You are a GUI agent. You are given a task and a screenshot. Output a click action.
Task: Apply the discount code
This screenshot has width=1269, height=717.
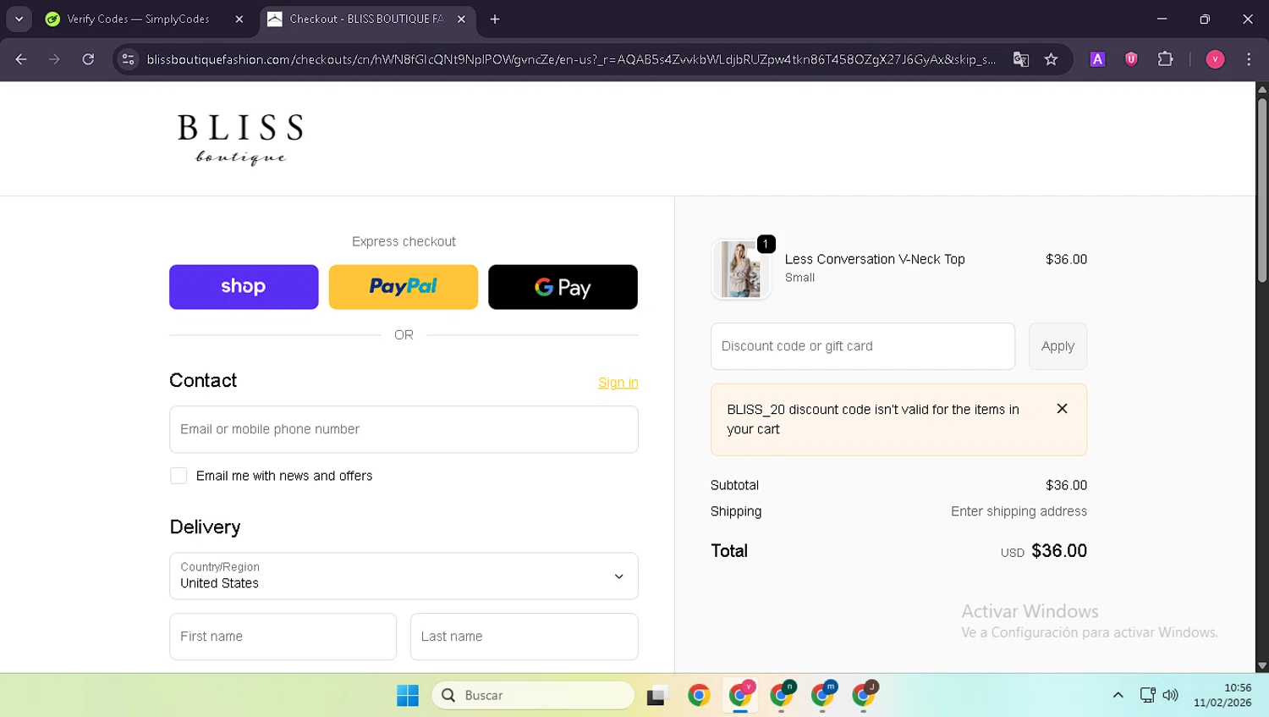pyautogui.click(x=1057, y=346)
